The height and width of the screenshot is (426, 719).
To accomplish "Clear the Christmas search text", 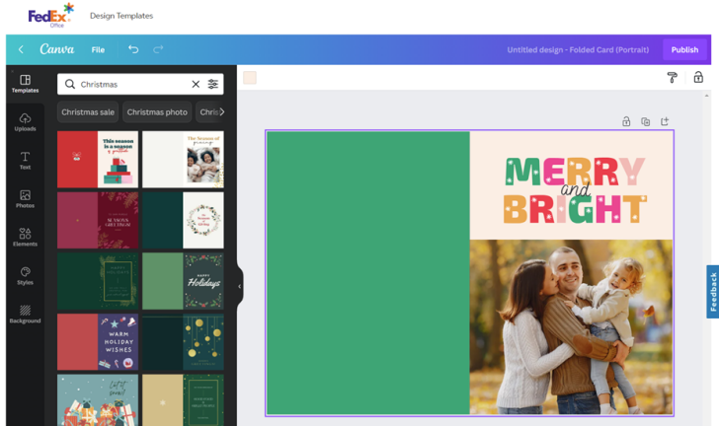I will [x=196, y=85].
